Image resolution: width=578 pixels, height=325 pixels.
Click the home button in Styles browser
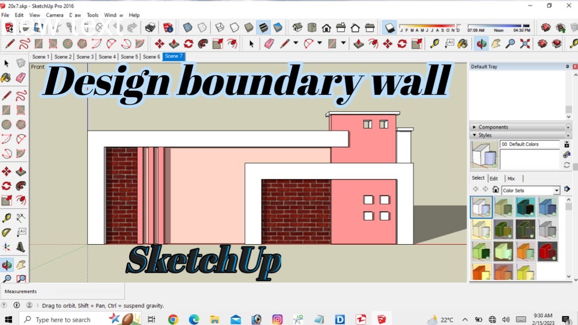[495, 190]
